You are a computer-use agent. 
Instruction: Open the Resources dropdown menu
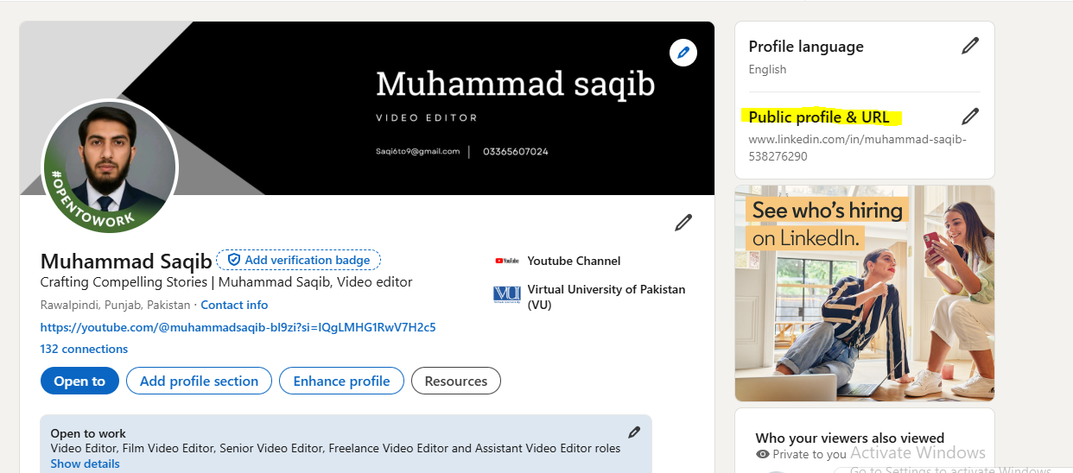coord(455,381)
